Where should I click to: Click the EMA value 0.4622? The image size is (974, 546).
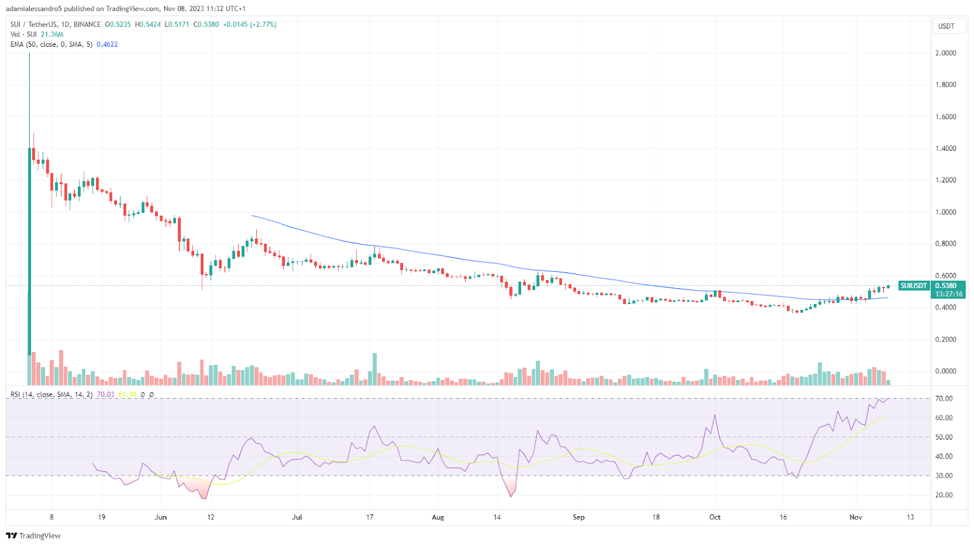tap(107, 44)
